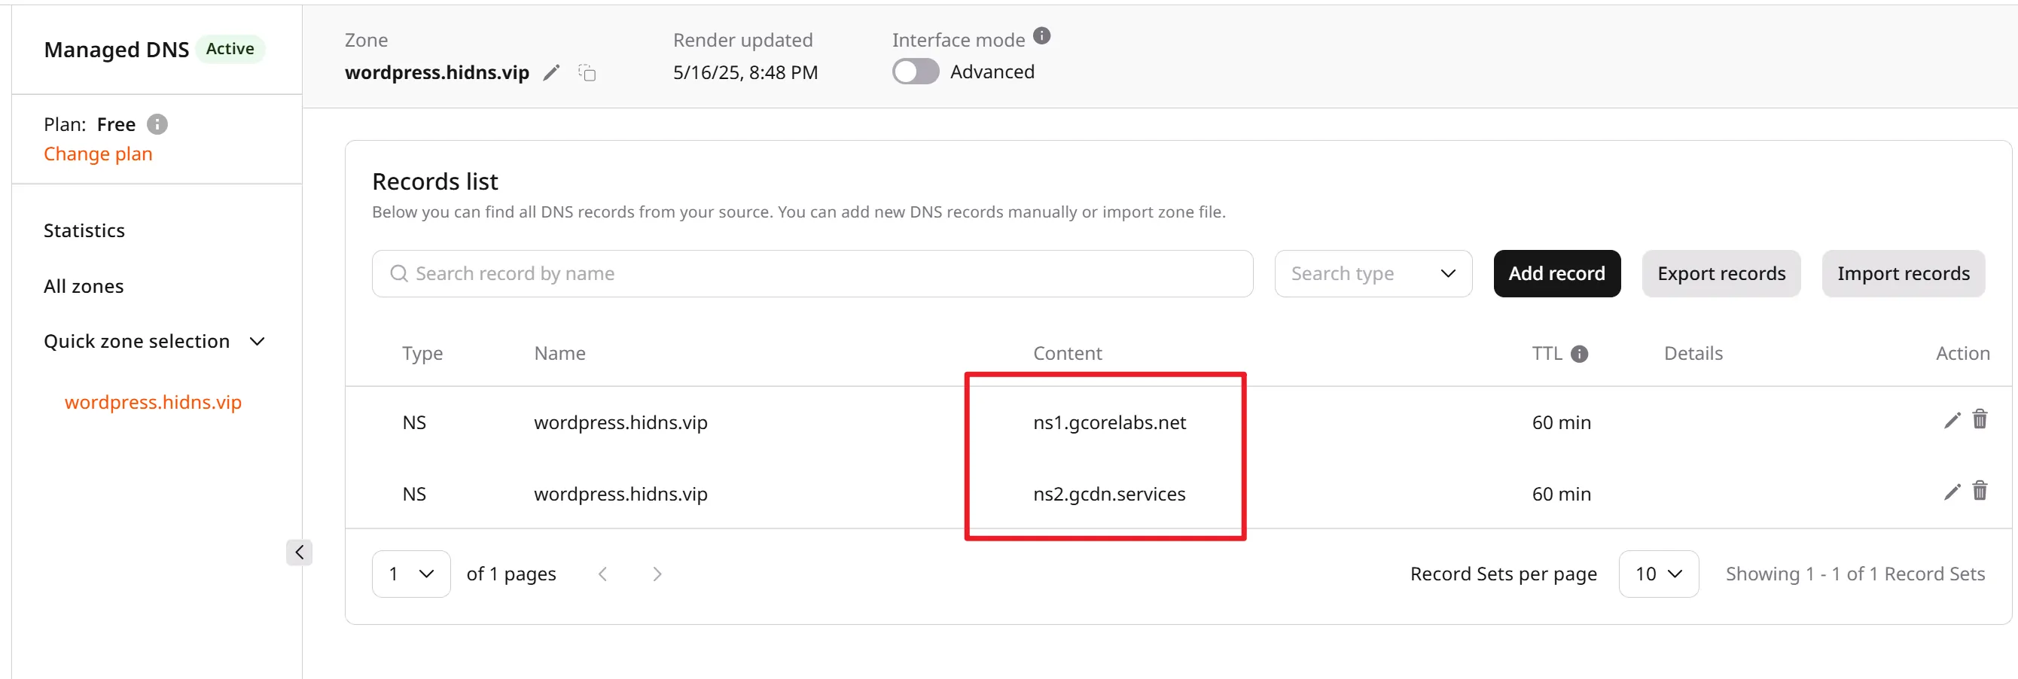Click the Records list heading

click(434, 181)
